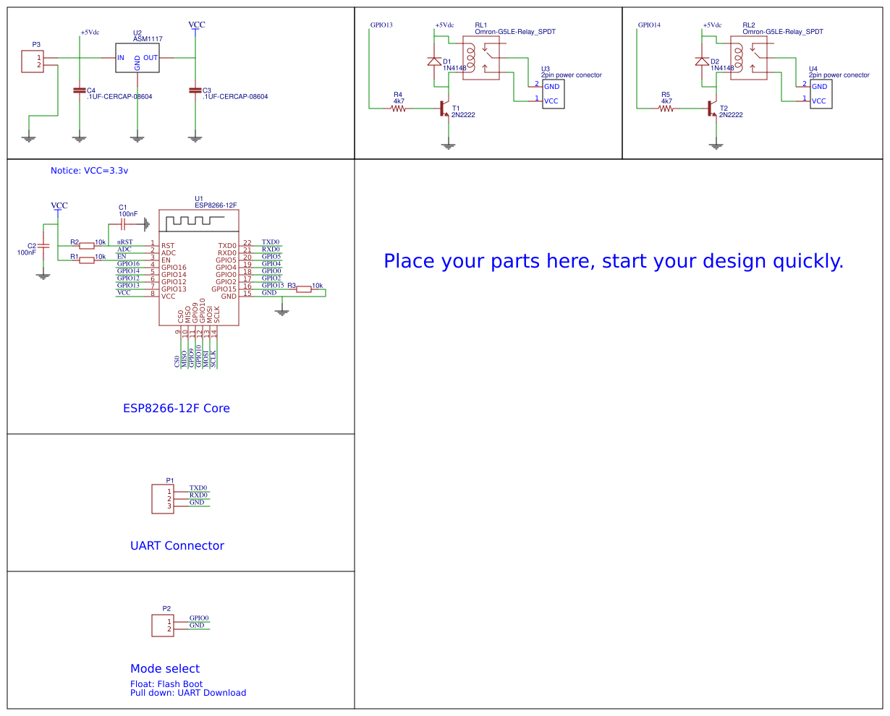The width and height of the screenshot is (890, 716).
Task: Select ground symbol on U1 GND pin wire
Action: 282,312
